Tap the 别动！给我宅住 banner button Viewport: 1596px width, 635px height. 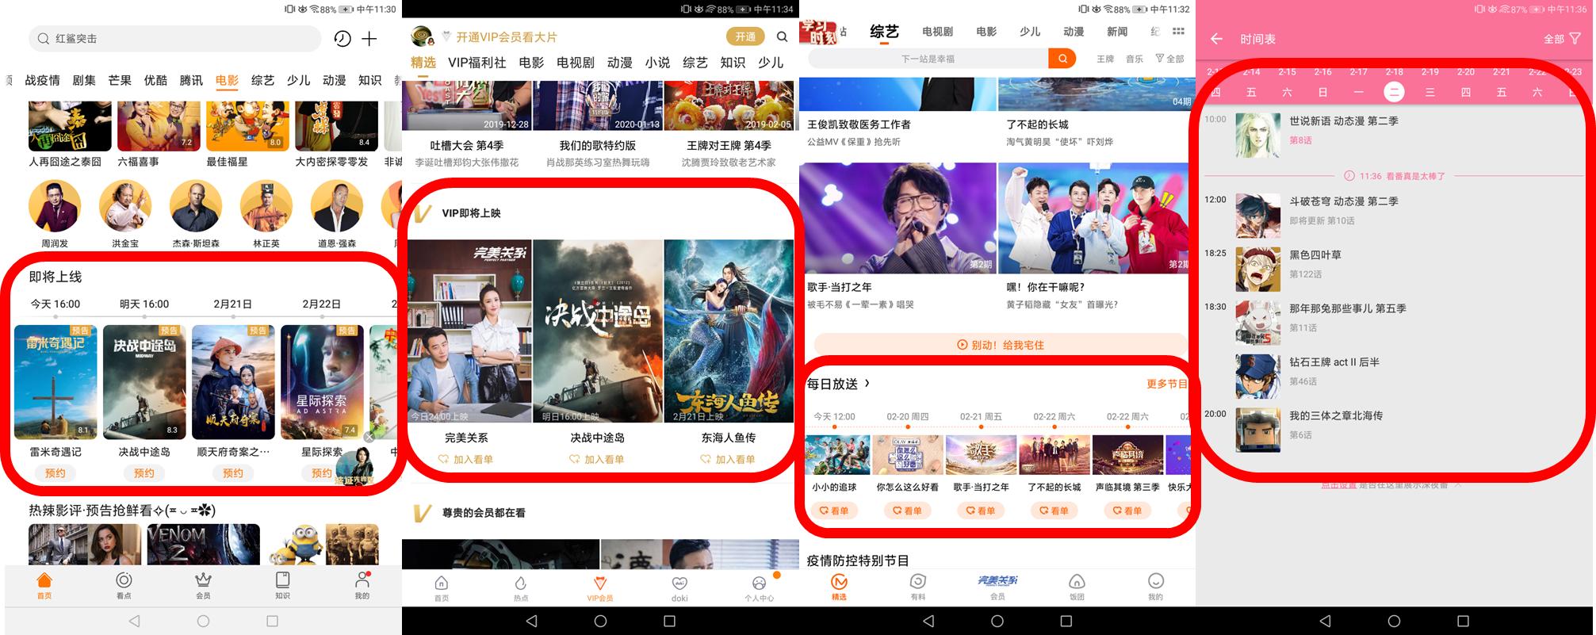pyautogui.click(x=1001, y=345)
